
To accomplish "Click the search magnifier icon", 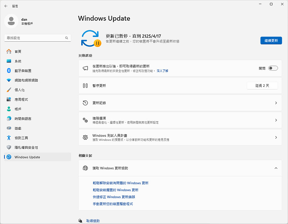I will tap(66, 38).
